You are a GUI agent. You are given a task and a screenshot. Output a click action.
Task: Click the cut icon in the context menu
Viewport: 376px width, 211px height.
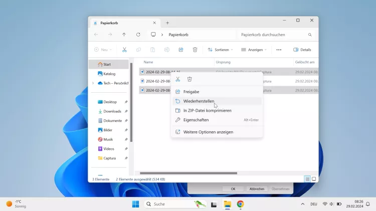(x=177, y=79)
